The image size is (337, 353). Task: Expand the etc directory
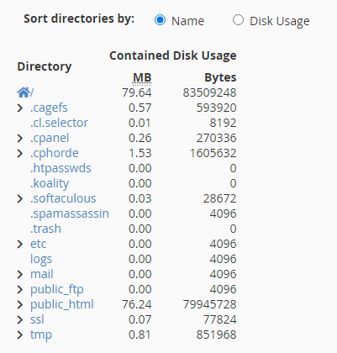click(x=20, y=244)
